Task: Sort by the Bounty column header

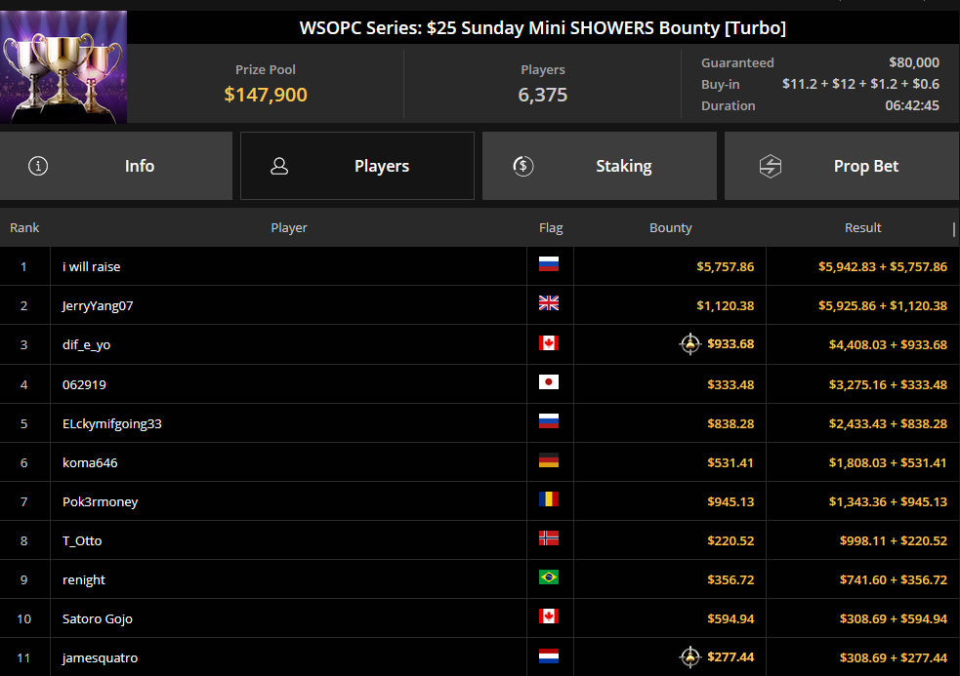Action: click(670, 227)
